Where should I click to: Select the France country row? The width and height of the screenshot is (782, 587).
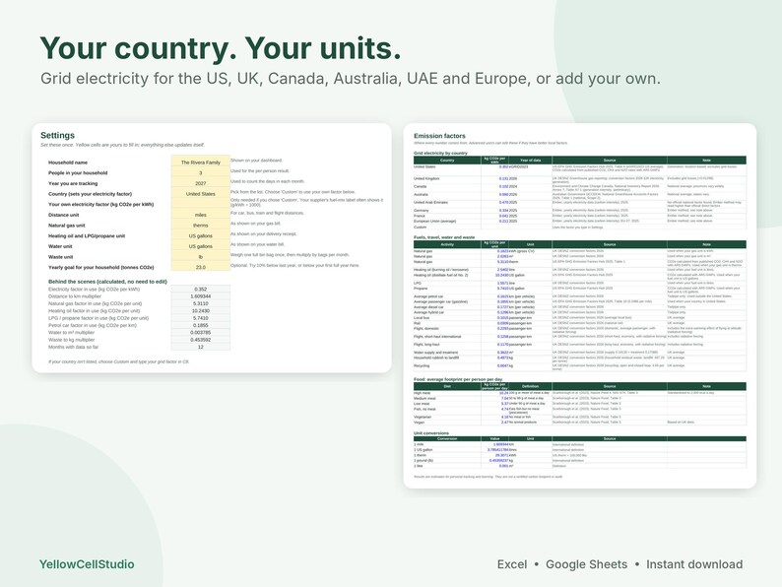pos(579,216)
